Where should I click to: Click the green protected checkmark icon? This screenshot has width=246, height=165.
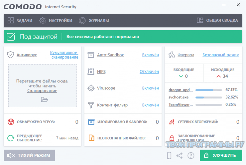[11, 37]
